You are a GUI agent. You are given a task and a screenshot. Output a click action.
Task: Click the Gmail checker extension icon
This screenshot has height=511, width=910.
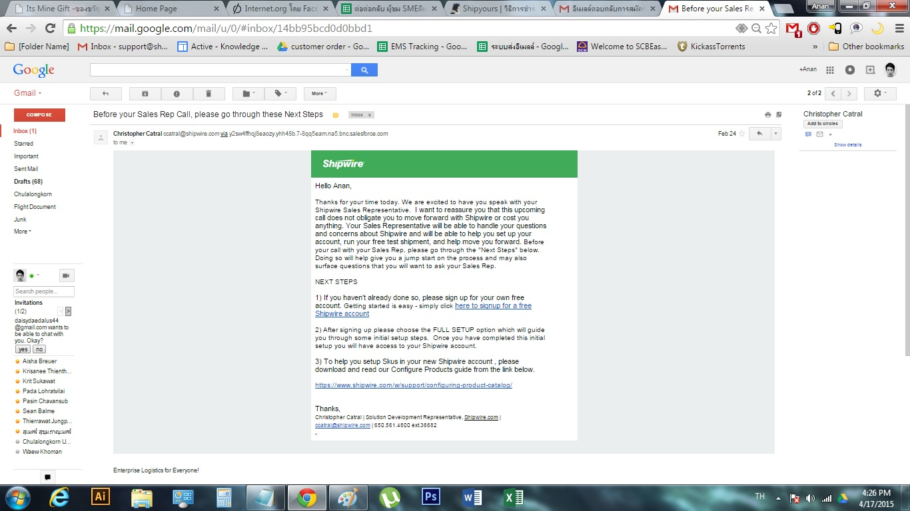(x=793, y=29)
